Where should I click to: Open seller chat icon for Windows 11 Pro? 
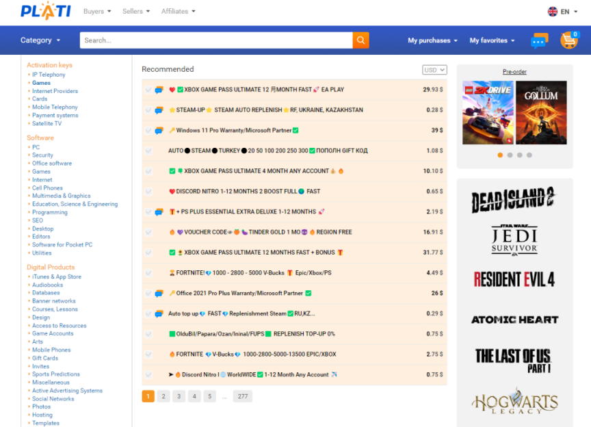pyautogui.click(x=159, y=131)
